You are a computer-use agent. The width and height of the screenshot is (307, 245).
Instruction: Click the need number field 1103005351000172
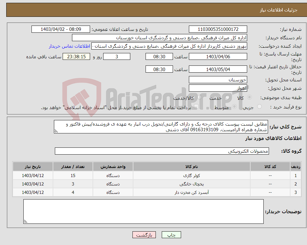pos(218,29)
